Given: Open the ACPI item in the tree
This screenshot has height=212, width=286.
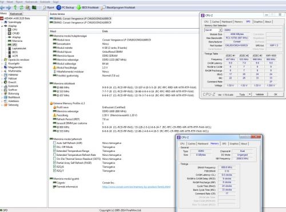Looking at the screenshot, I should (x=13, y=56).
